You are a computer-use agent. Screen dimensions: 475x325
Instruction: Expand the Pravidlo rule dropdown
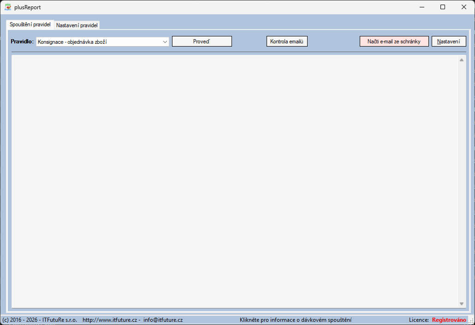click(x=165, y=41)
